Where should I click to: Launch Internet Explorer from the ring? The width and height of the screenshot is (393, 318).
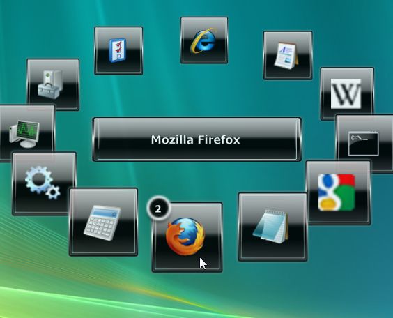204,40
